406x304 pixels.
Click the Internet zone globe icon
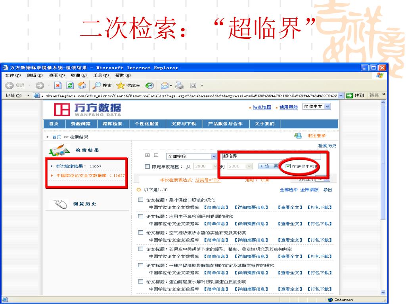330,300
